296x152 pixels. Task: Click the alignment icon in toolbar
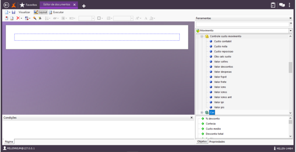click(x=63, y=18)
